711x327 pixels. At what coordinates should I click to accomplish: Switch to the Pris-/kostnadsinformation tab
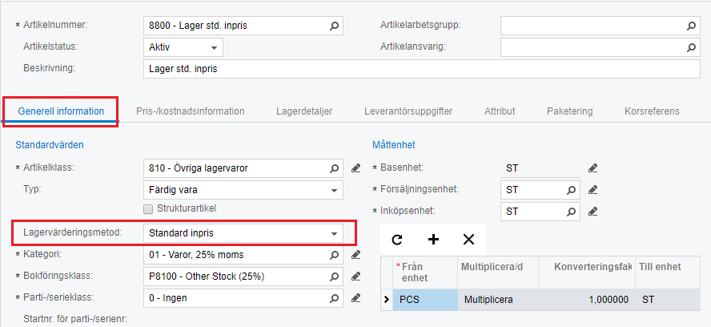click(x=190, y=111)
